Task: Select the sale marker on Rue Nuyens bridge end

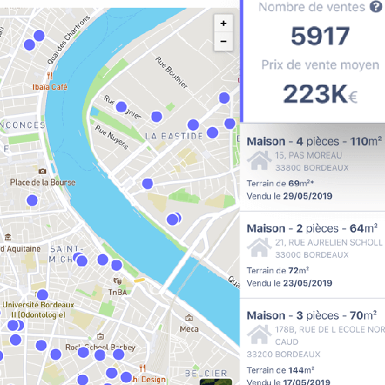Action: coord(147,184)
